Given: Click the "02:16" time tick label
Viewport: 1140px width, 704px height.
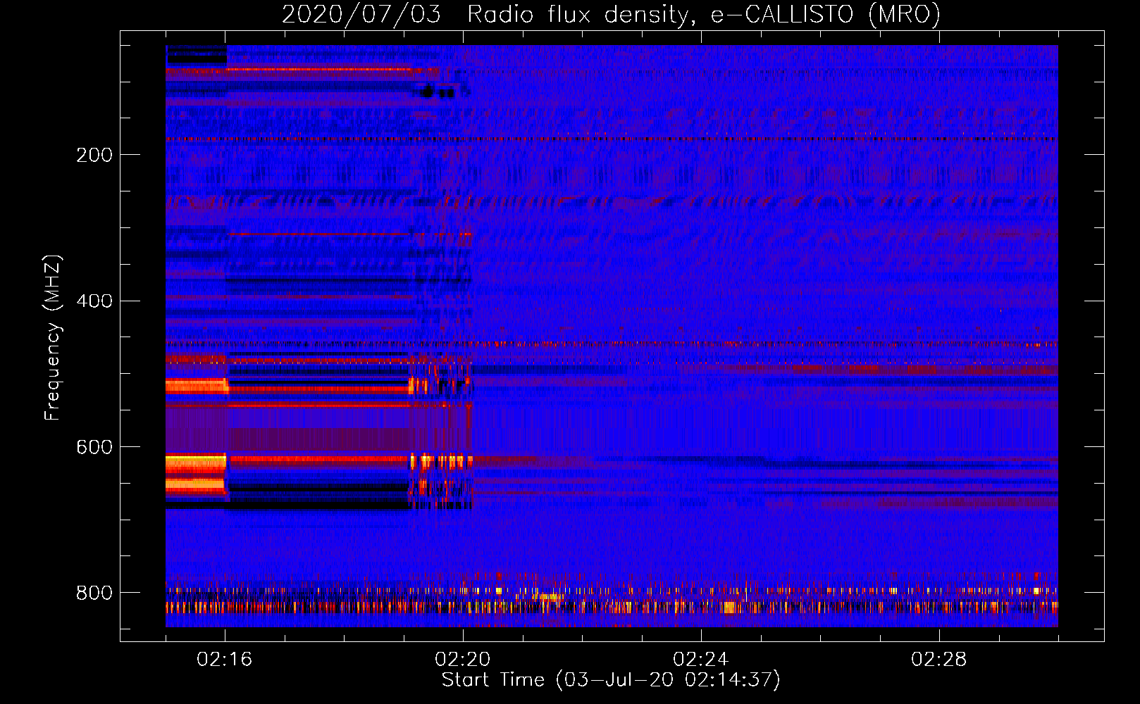Looking at the screenshot, I should [225, 660].
